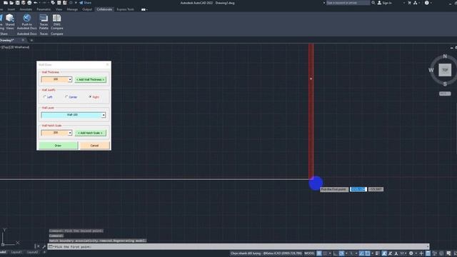Screen dimensions: 457x257
Task: Click the N compass direction on ViewCube
Action: tap(445, 56)
